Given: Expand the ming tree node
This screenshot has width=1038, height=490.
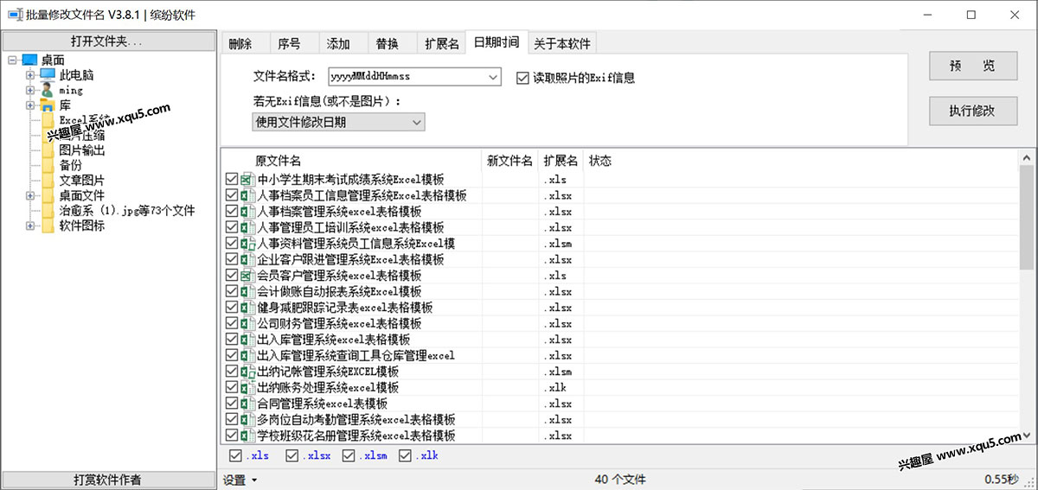Looking at the screenshot, I should [x=31, y=90].
